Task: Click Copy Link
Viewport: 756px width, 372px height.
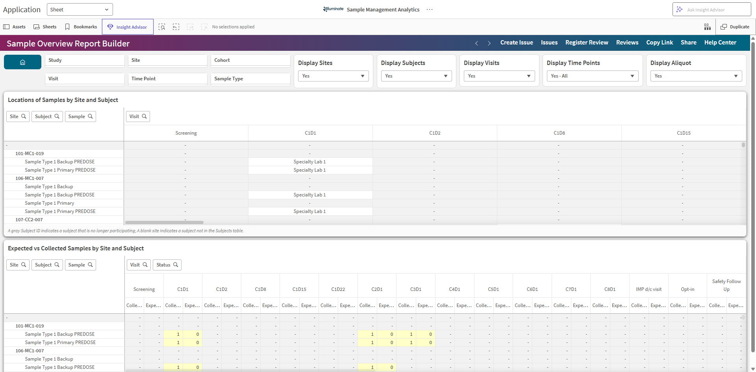Action: (660, 43)
